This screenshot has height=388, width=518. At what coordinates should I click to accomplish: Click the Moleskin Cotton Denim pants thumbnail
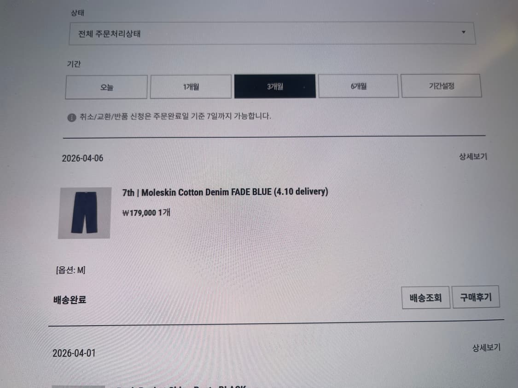(x=85, y=213)
